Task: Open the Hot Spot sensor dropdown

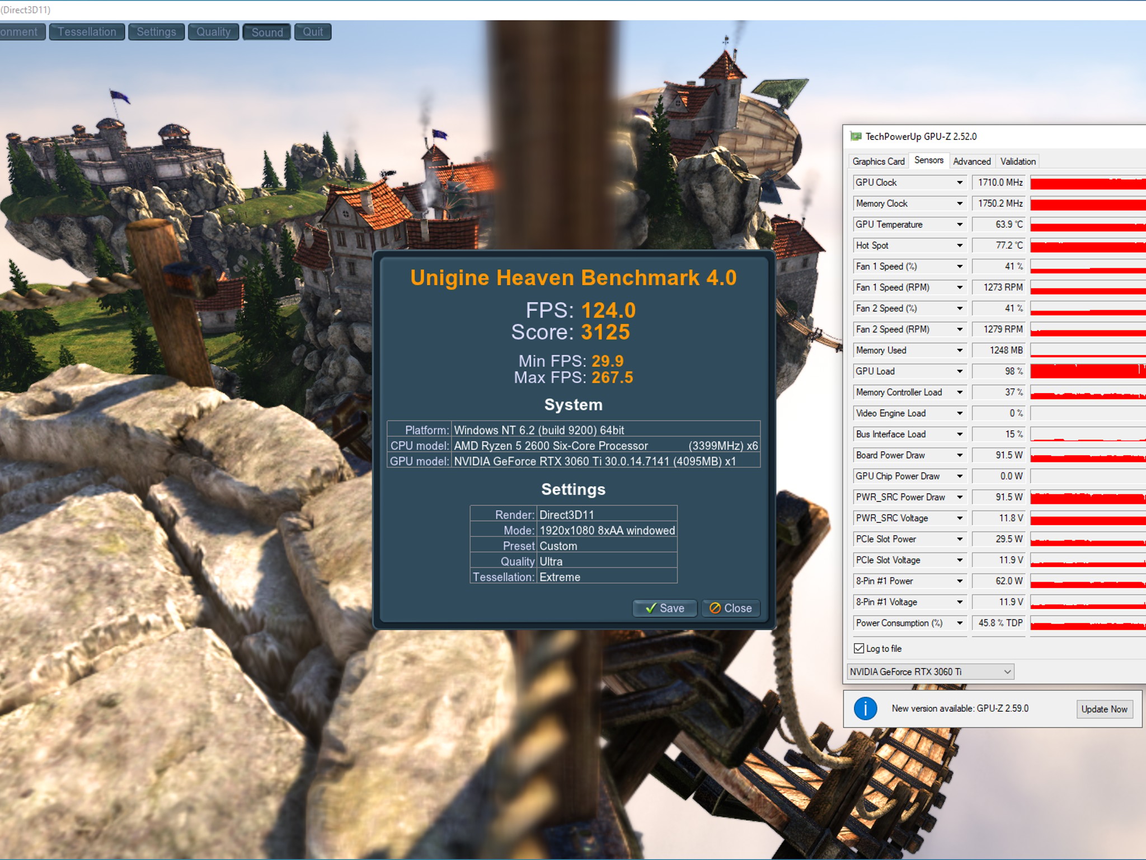Action: point(960,246)
